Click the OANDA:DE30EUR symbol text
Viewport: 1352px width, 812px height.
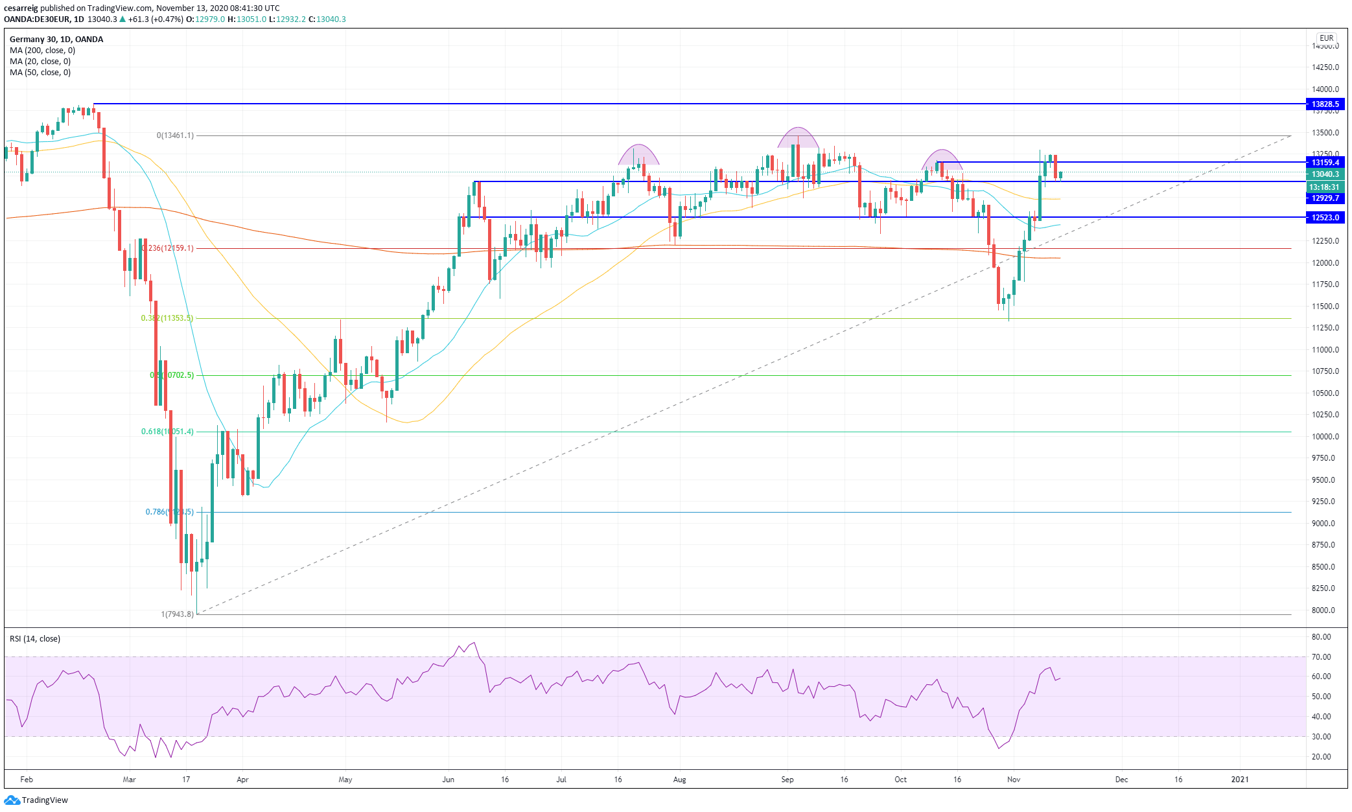click(x=36, y=19)
